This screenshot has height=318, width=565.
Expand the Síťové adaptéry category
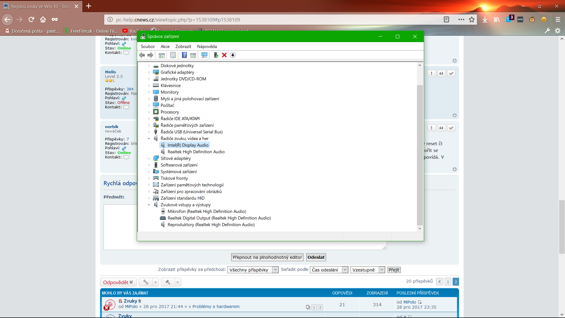[x=149, y=158]
